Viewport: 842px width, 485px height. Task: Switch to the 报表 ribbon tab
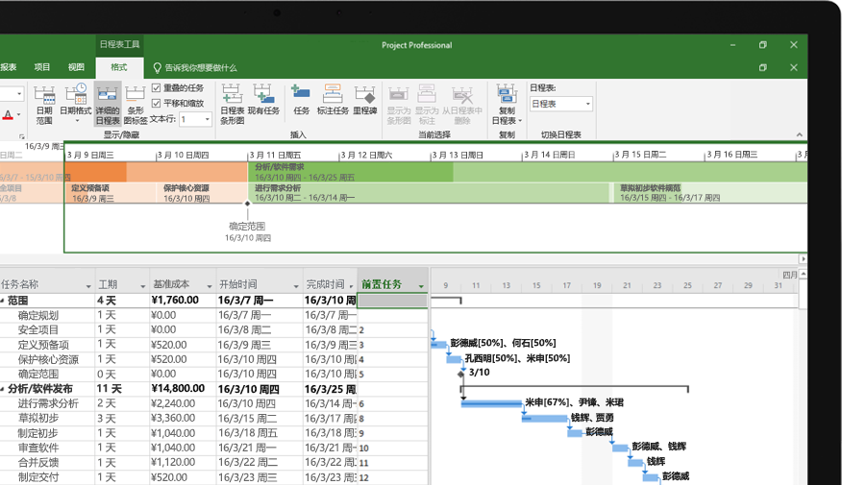(8, 67)
